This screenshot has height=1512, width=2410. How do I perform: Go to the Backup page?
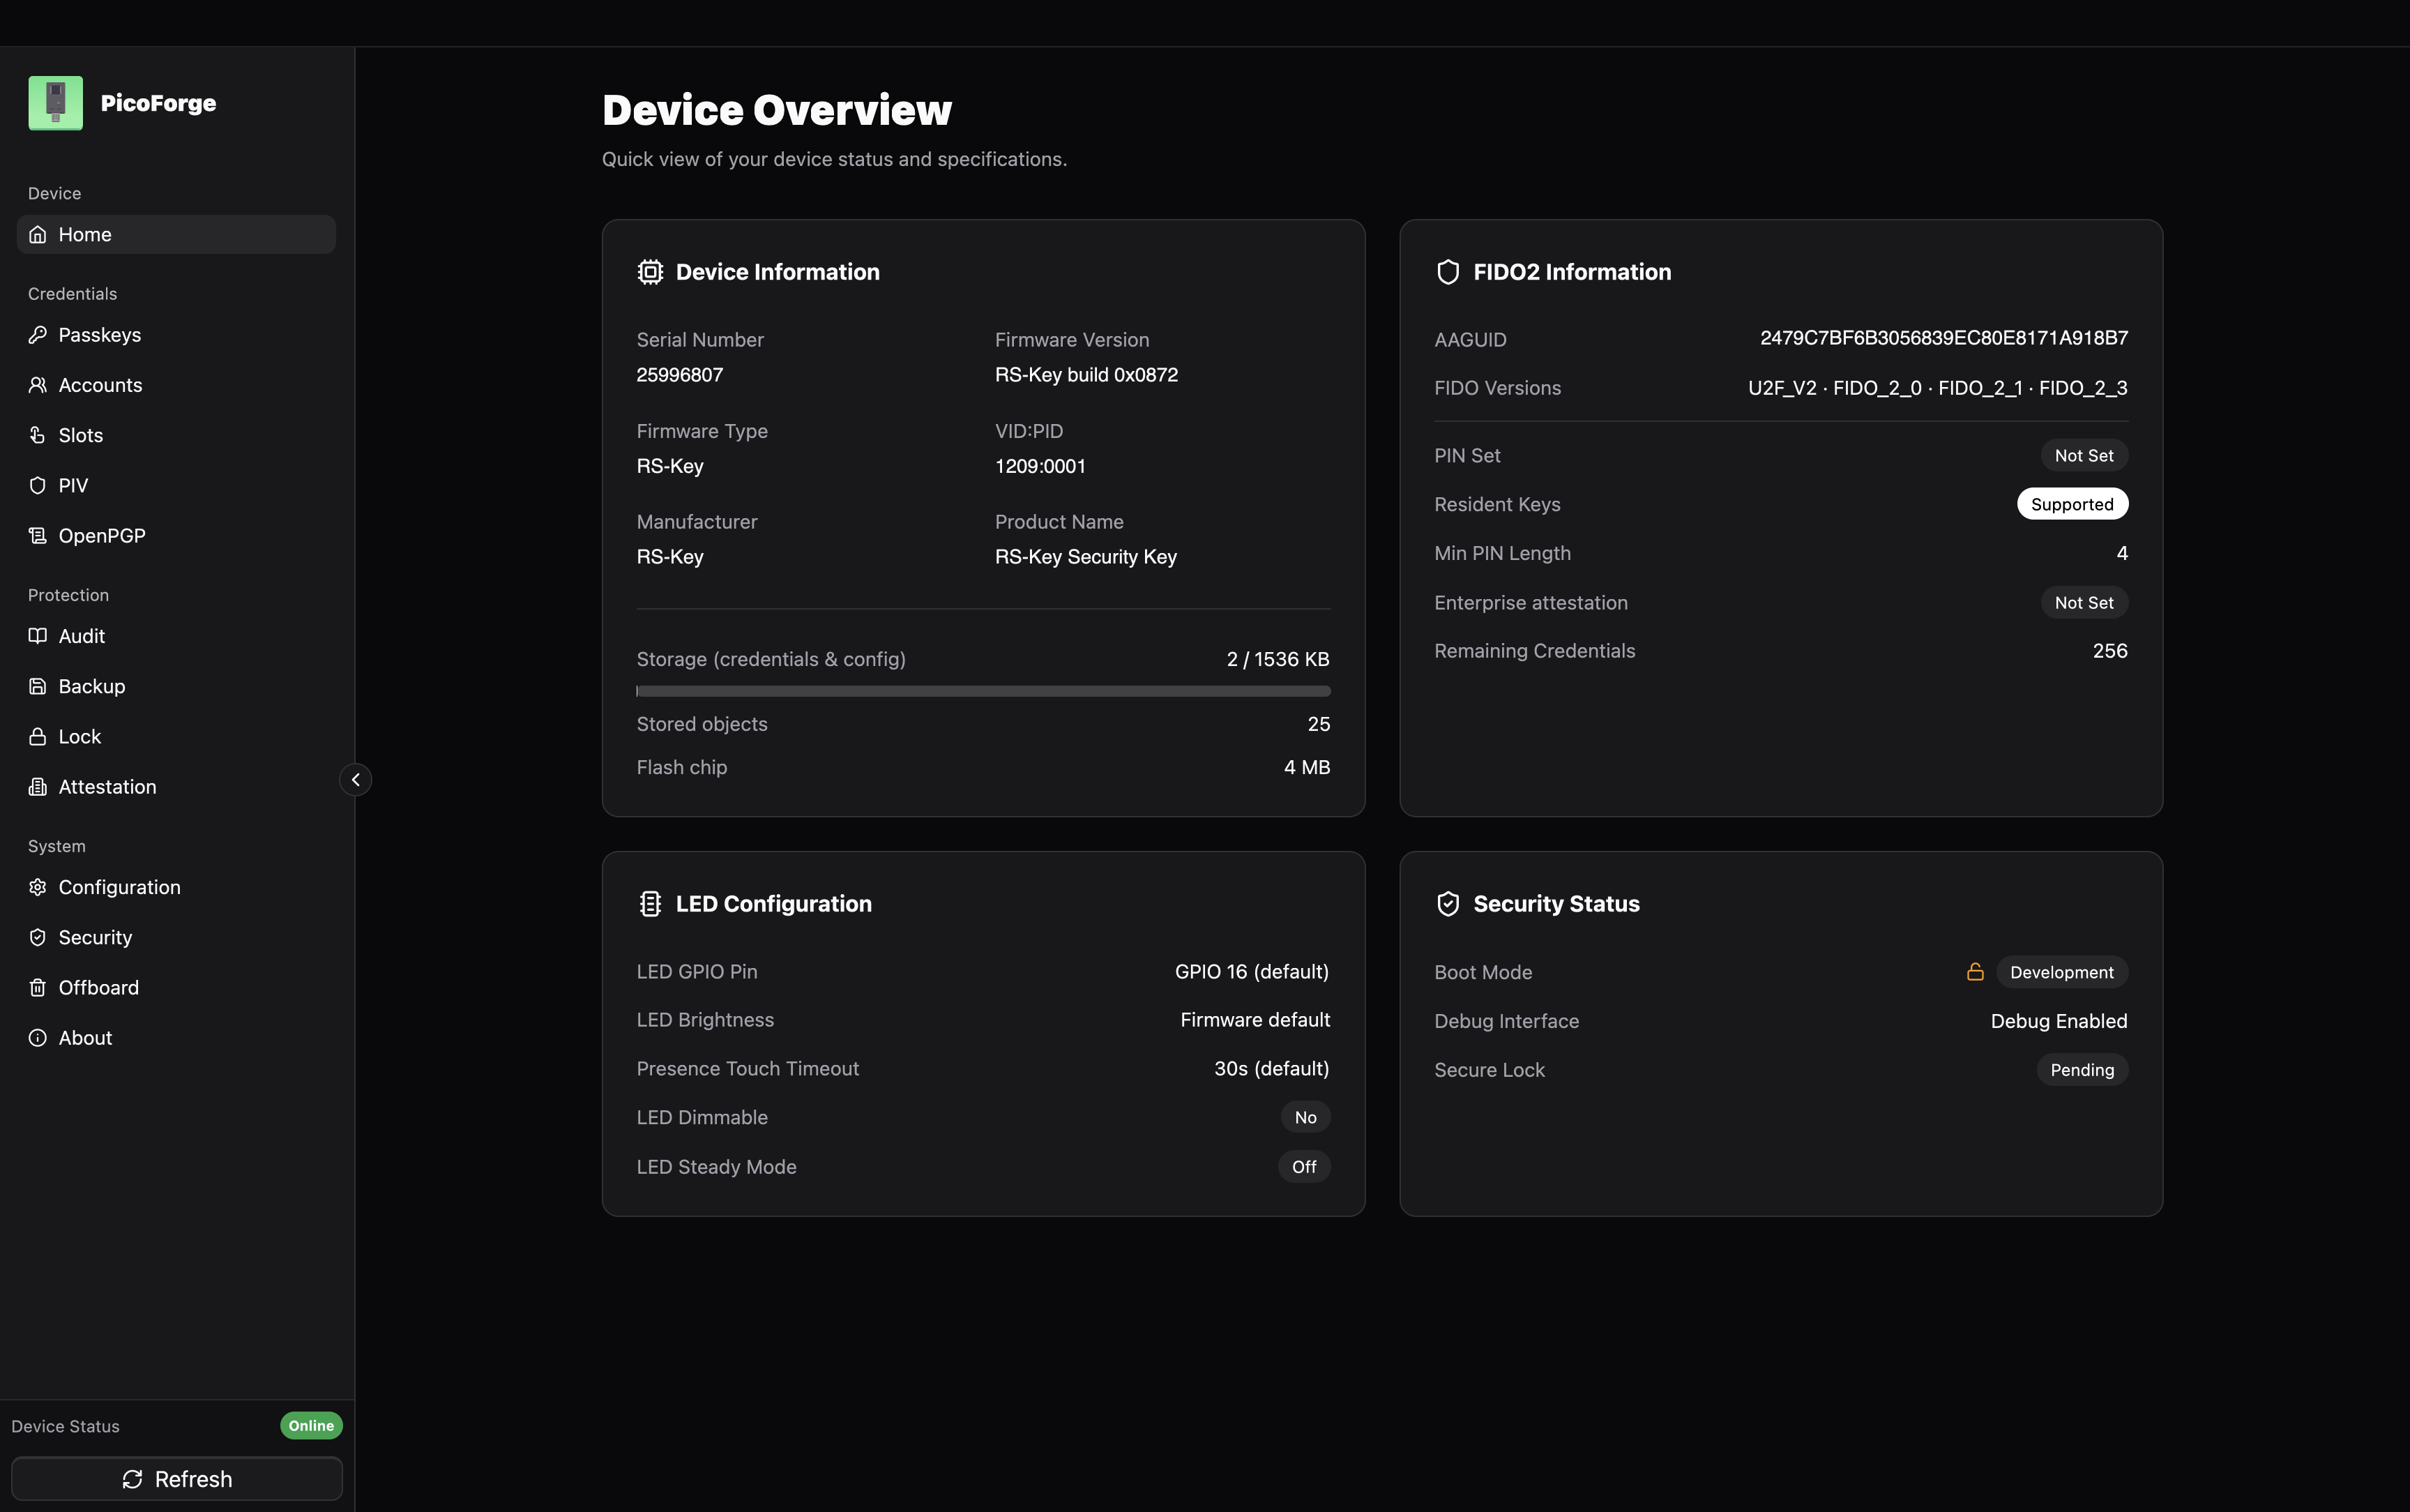coord(176,686)
